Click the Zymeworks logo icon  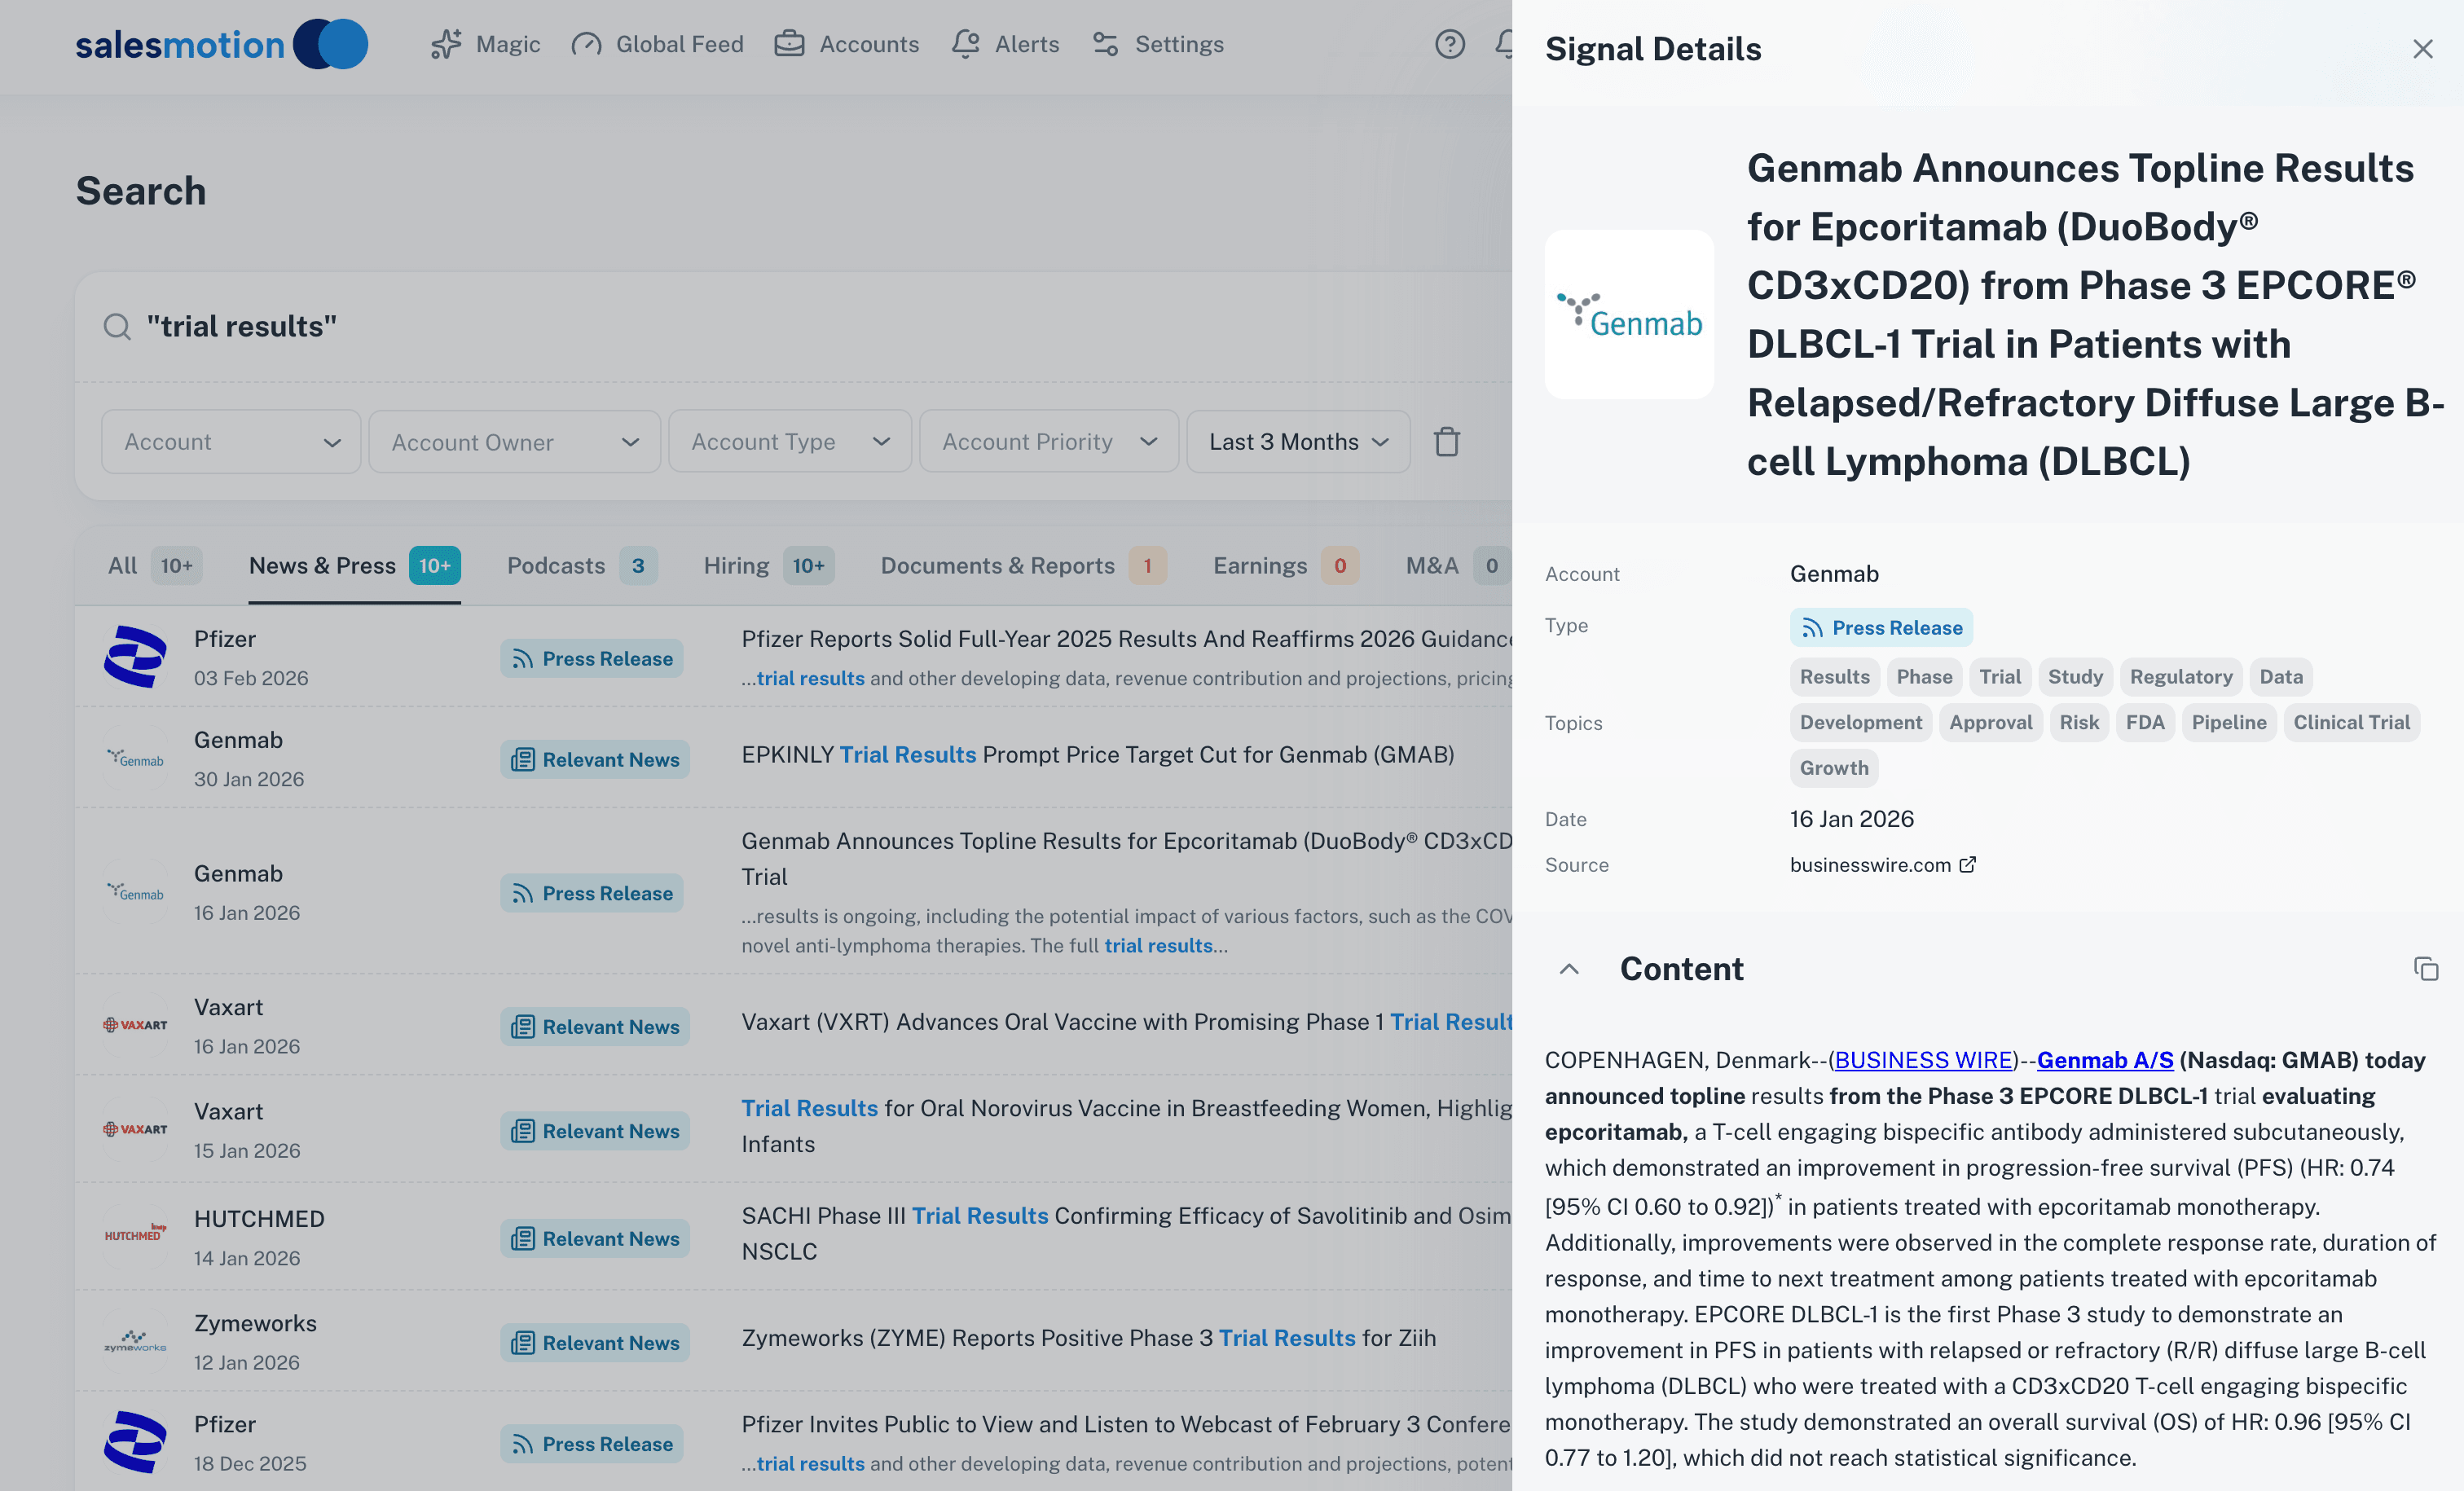[136, 1341]
